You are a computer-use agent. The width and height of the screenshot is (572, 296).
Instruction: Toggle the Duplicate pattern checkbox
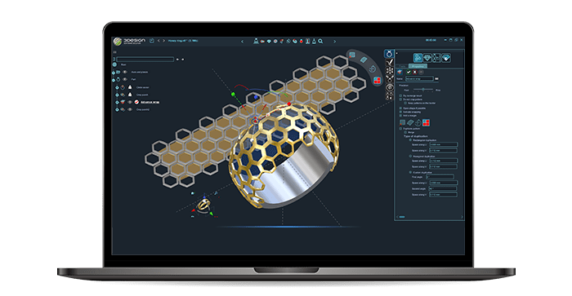[x=400, y=129]
